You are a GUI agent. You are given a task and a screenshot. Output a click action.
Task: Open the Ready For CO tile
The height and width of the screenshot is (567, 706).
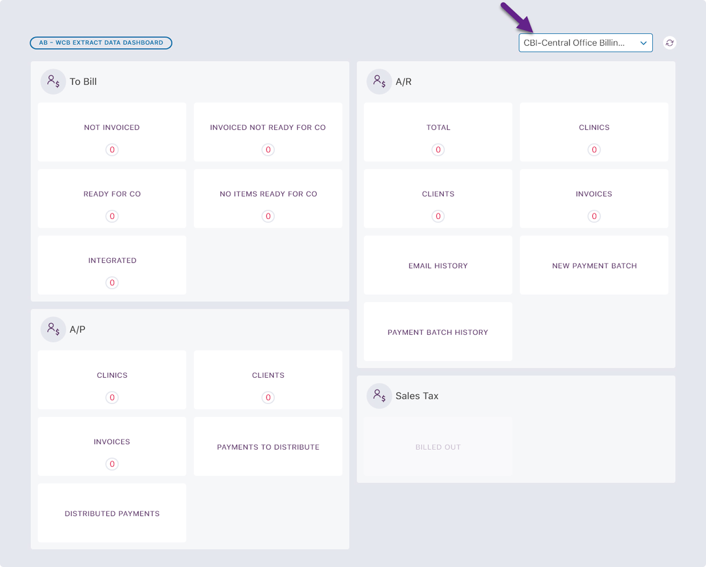tap(112, 199)
